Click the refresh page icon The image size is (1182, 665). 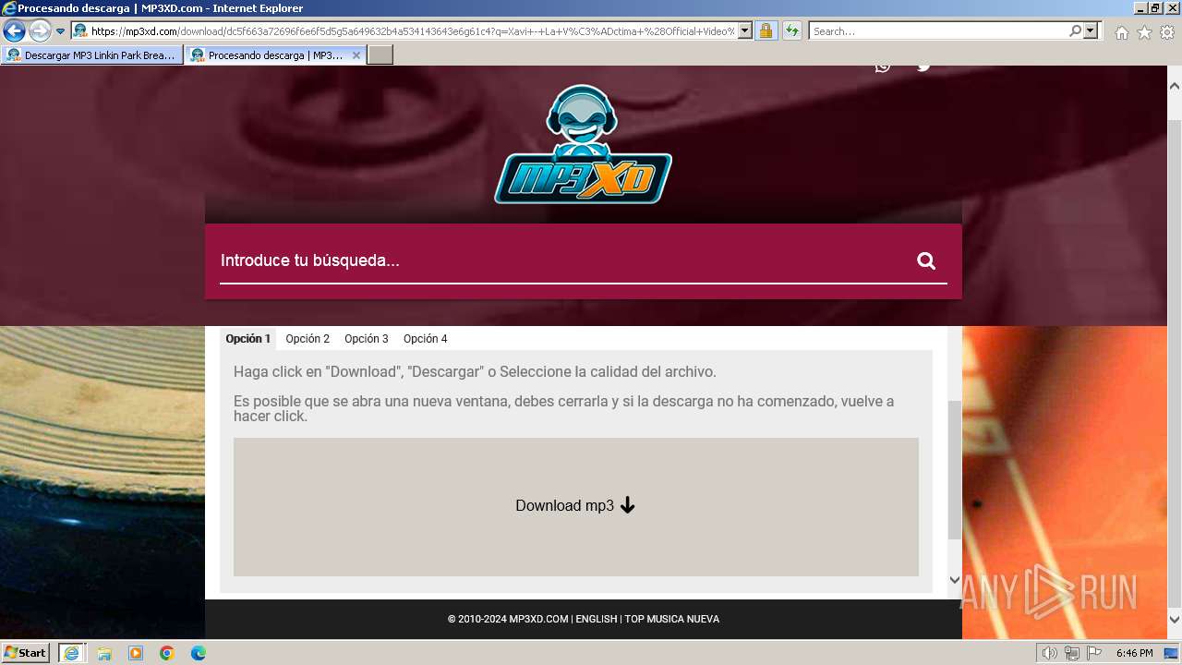click(791, 31)
